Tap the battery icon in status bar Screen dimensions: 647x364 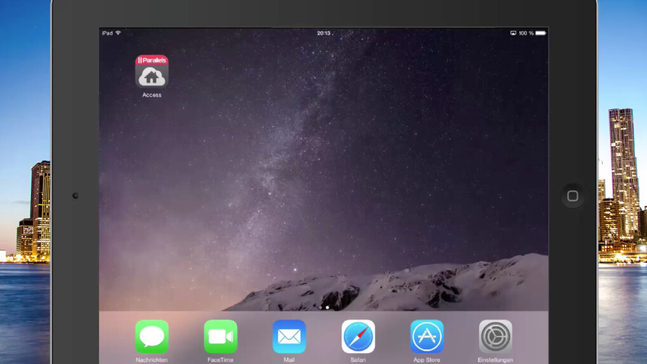[540, 33]
